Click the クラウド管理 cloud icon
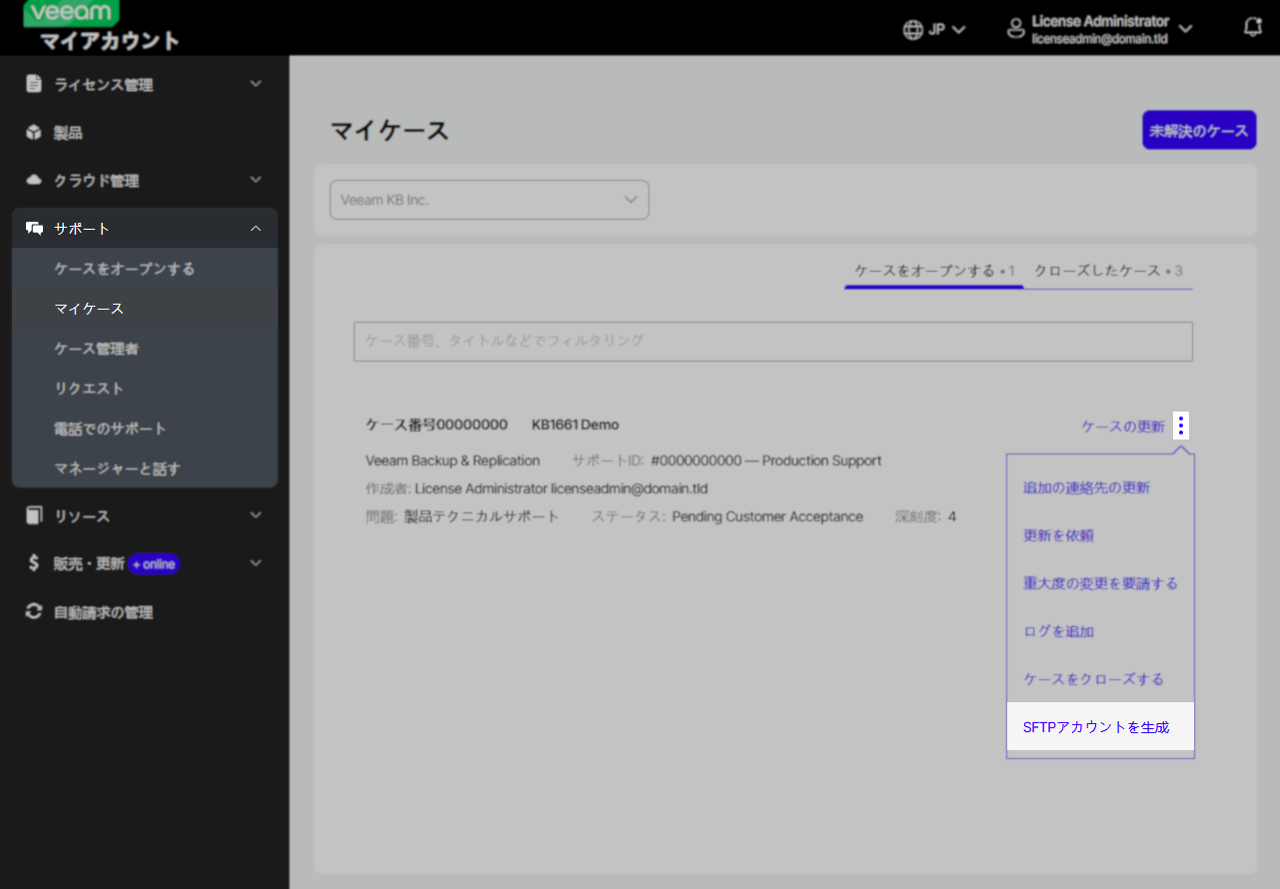Image resolution: width=1280 pixels, height=889 pixels. (x=34, y=180)
